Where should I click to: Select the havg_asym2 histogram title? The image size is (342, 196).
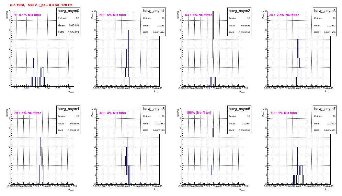coord(239,11)
